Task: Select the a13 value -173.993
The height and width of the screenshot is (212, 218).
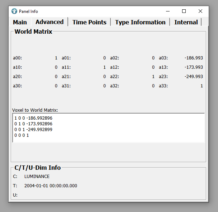Action: (x=194, y=67)
